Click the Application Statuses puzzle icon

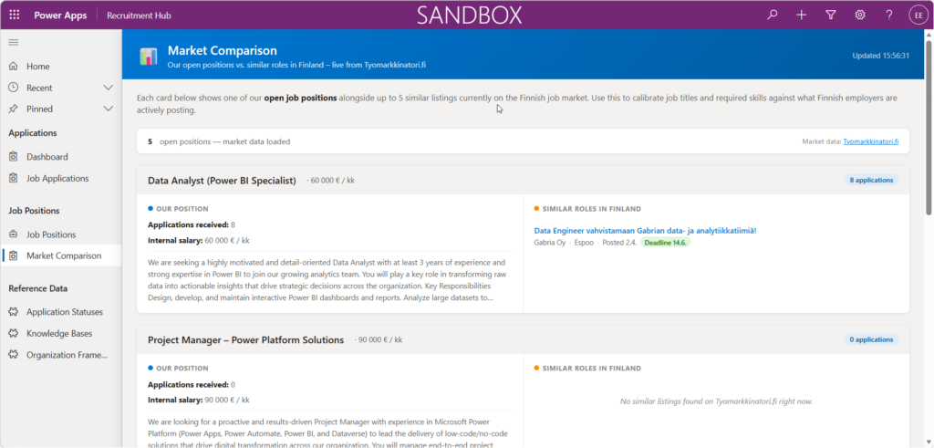tap(14, 311)
